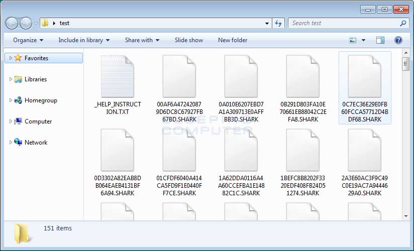Click the _HELP_INSTRUCTION.TXT file name
Viewport: 414px width, 251px height.
click(x=118, y=108)
